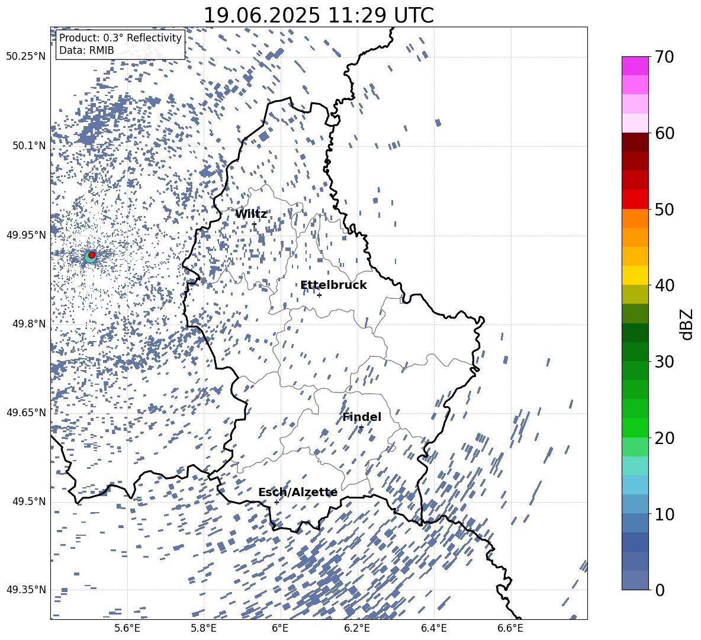This screenshot has width=701, height=640.
Task: Click the Ettelbruck station cross marker
Action: tap(319, 295)
